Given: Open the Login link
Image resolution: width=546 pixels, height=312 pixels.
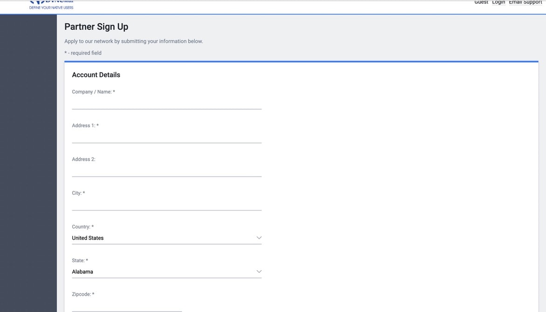Looking at the screenshot, I should tap(498, 2).
